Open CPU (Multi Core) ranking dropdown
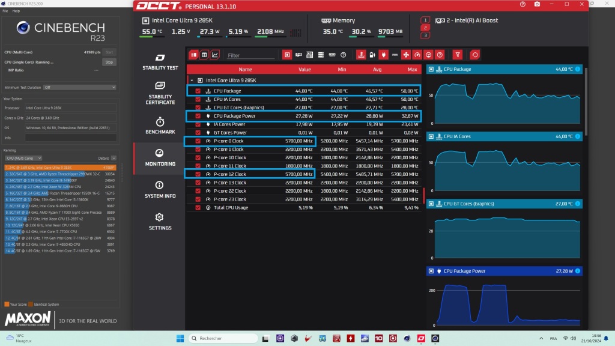 click(23, 158)
